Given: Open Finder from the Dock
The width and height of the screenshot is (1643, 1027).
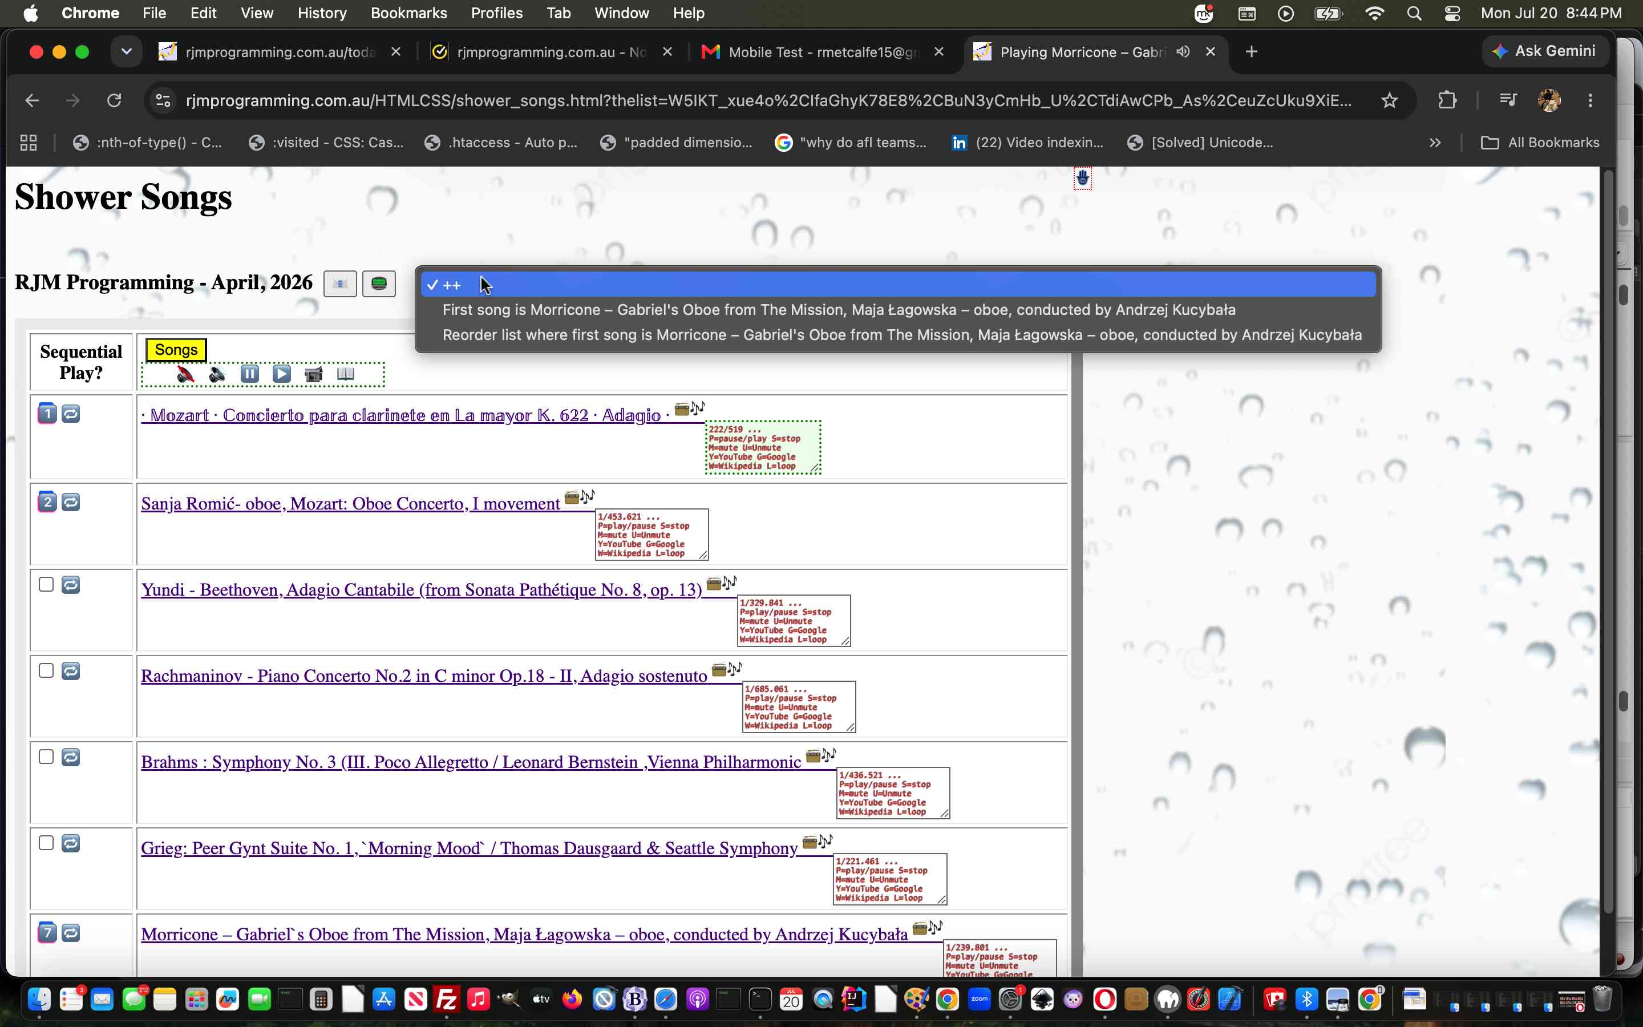Looking at the screenshot, I should click(x=39, y=999).
